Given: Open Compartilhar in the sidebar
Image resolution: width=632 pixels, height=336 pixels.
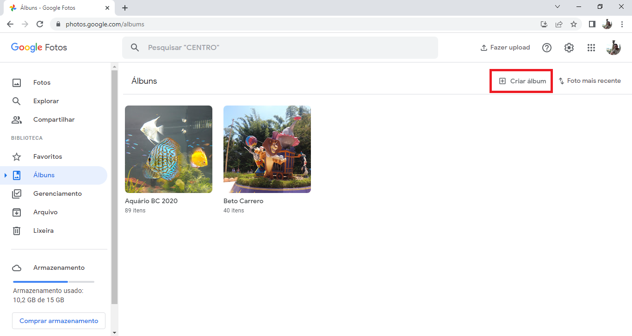Looking at the screenshot, I should 54,119.
